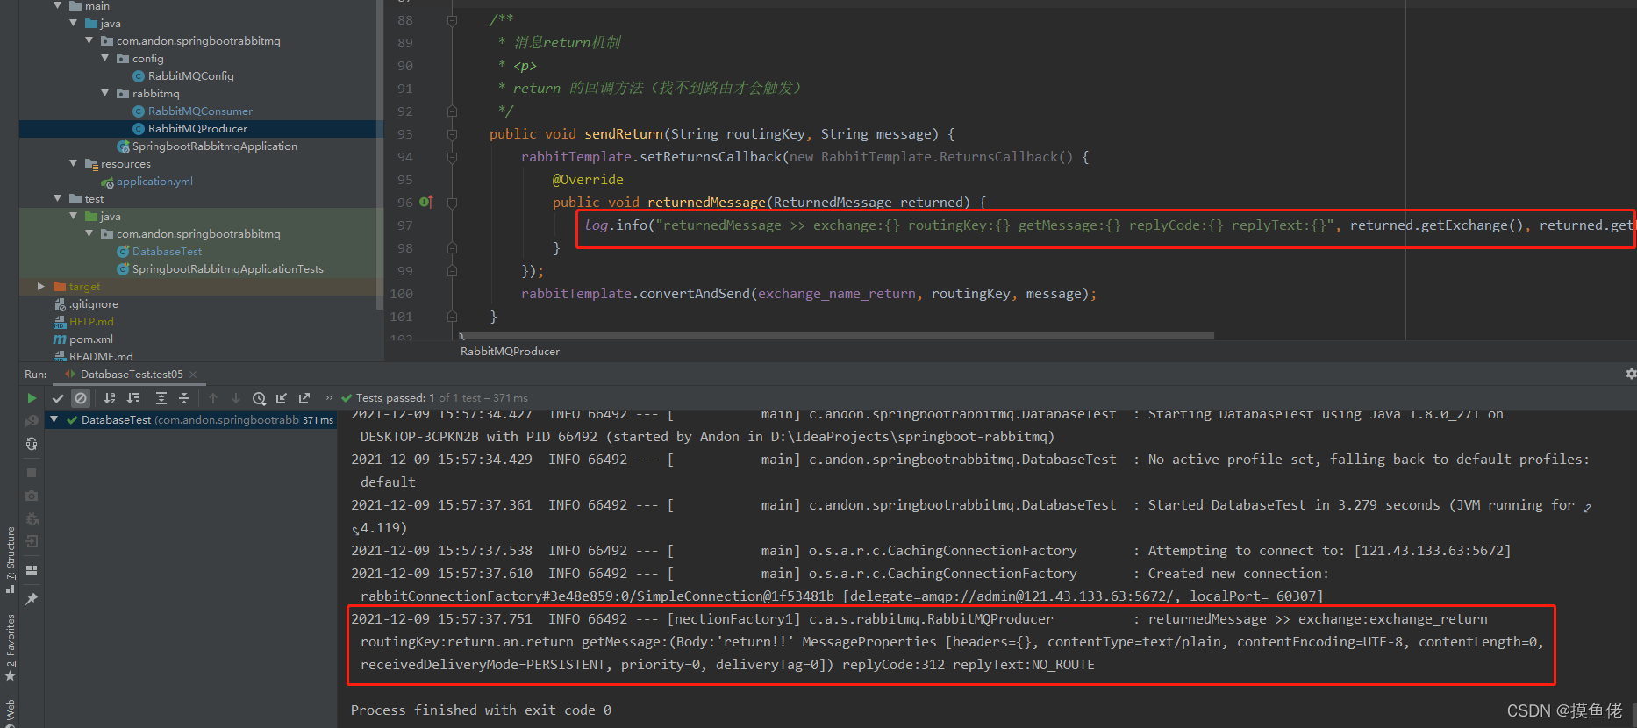Open pom.xml file
The height and width of the screenshot is (728, 1637).
click(91, 339)
